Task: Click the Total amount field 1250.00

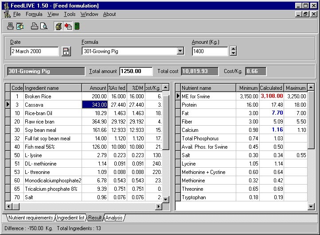Action: click(x=136, y=71)
